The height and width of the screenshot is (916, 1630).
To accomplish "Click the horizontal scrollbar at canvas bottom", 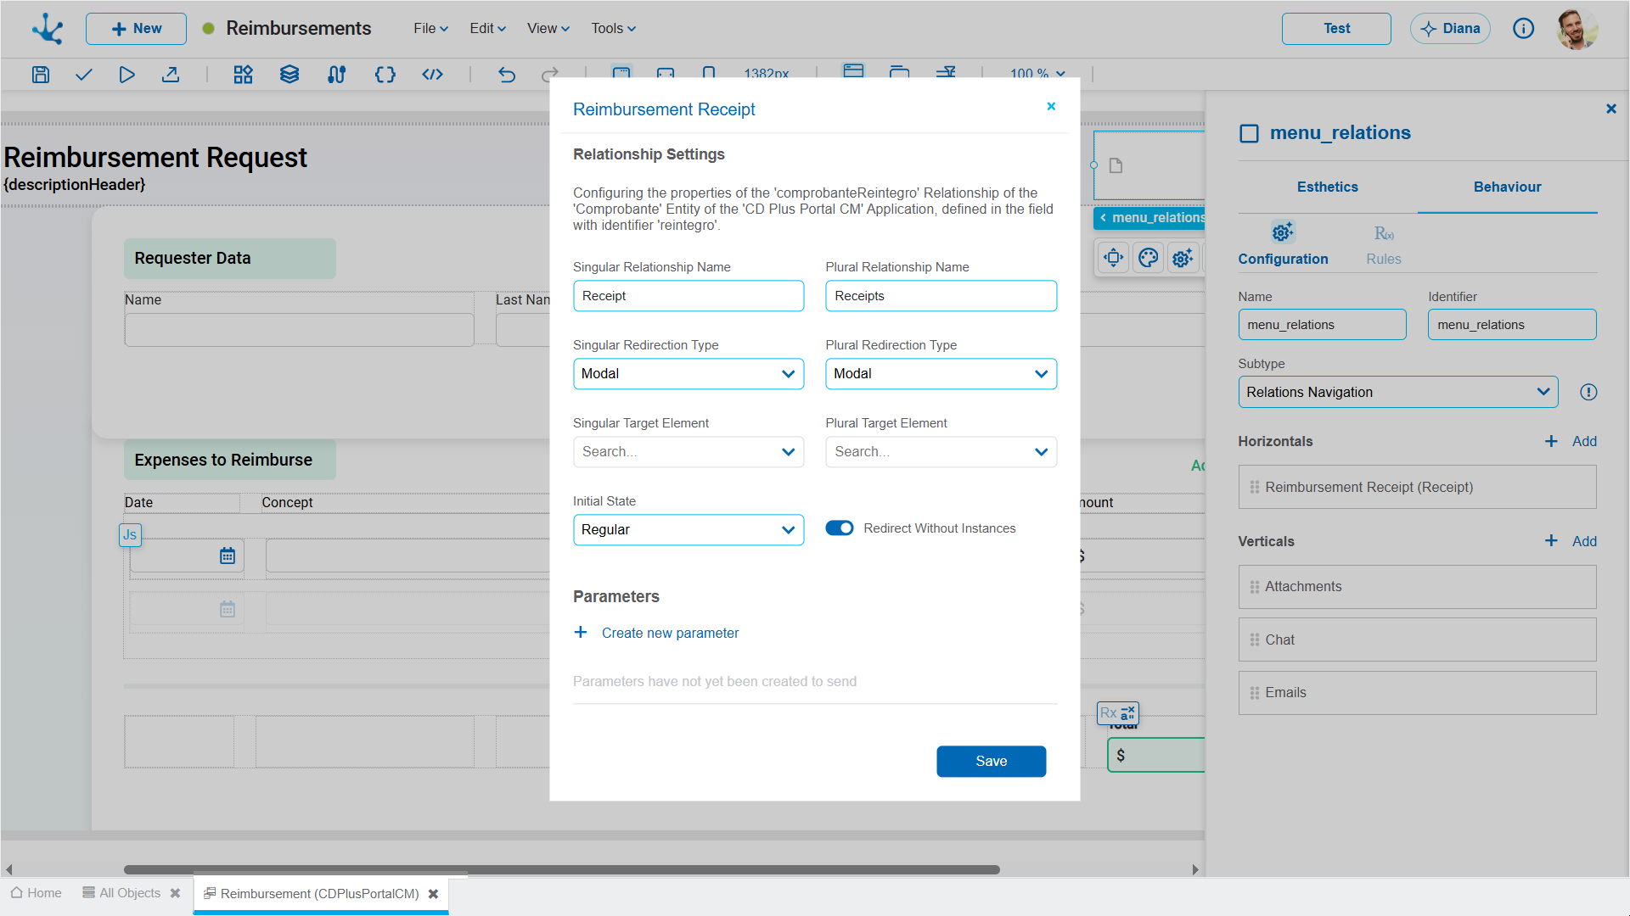I will pos(561,869).
